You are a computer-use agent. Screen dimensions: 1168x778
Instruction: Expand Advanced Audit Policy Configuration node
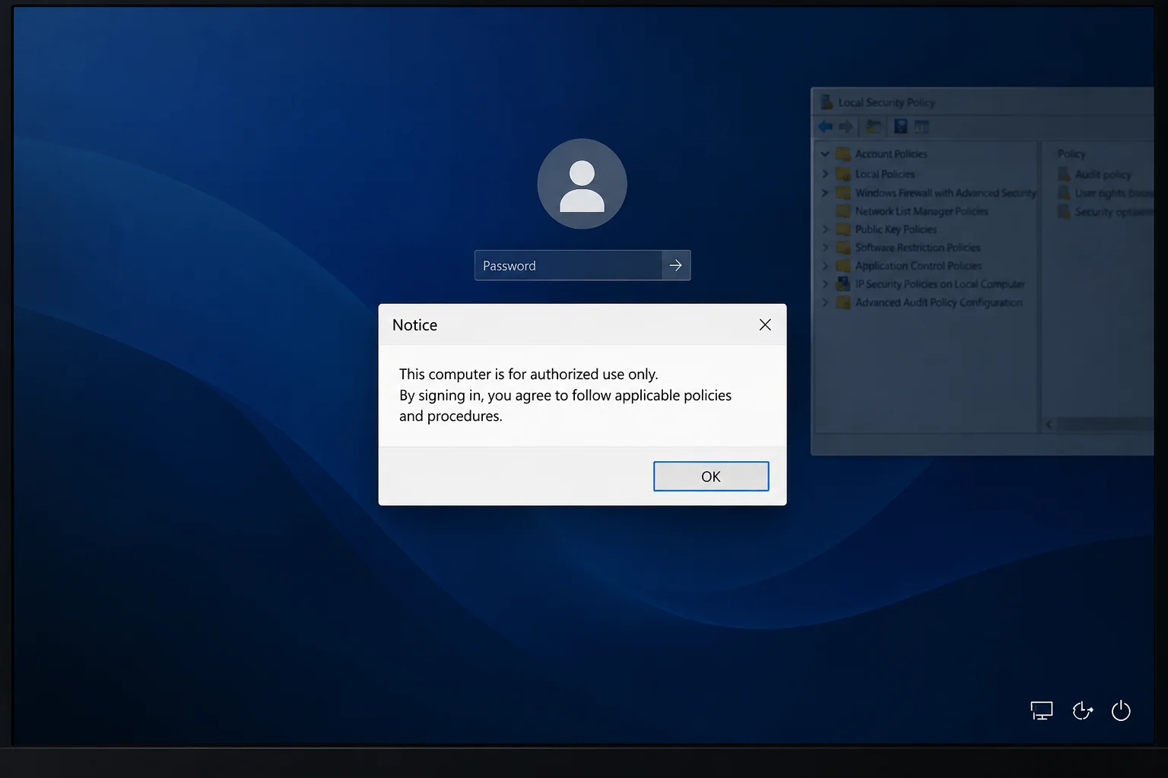[825, 302]
